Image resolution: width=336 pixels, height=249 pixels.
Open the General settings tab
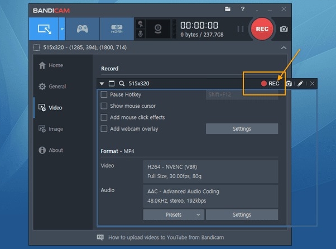coord(52,87)
